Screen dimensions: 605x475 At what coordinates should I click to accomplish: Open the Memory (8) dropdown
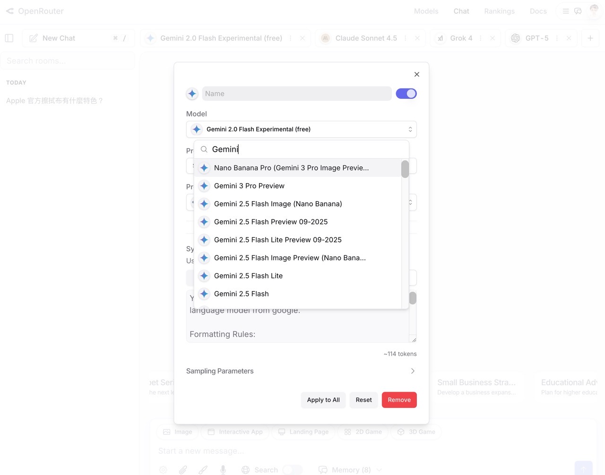(350, 470)
